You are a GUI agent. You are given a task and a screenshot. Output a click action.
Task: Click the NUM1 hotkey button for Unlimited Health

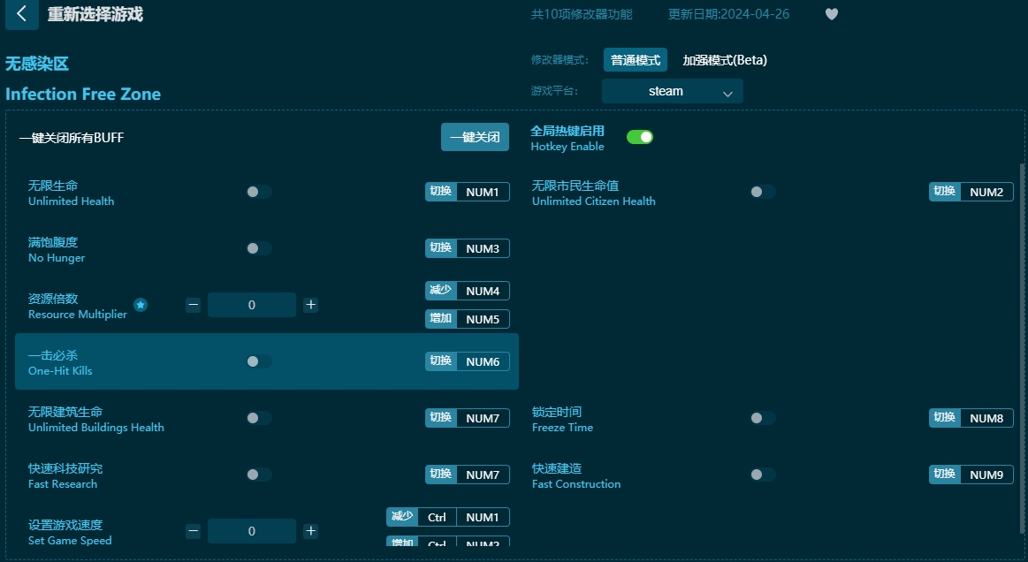tap(483, 192)
